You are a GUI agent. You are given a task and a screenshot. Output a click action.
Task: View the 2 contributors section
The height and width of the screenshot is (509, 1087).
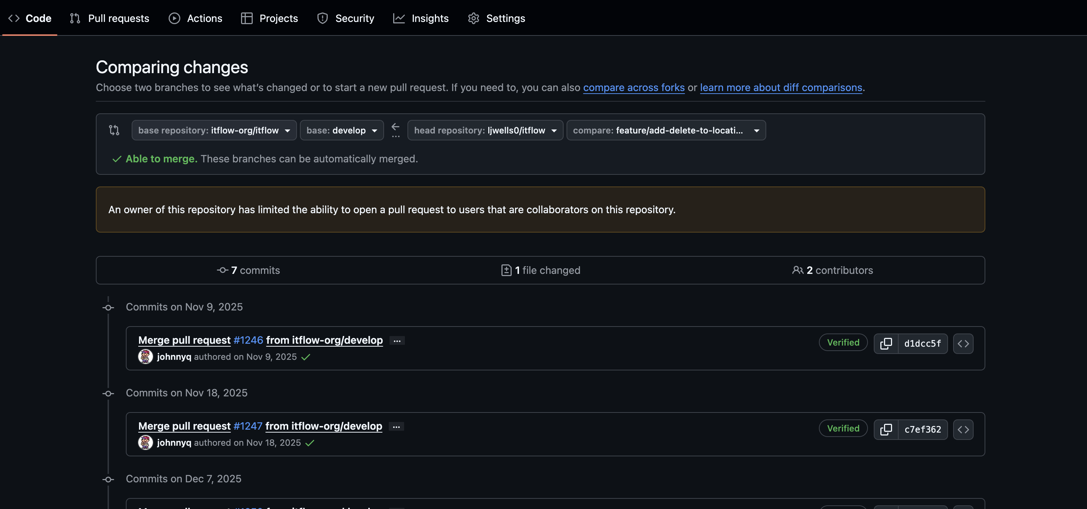832,270
